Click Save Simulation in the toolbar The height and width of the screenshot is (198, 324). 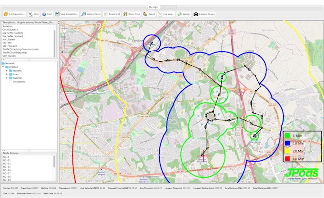point(67,14)
